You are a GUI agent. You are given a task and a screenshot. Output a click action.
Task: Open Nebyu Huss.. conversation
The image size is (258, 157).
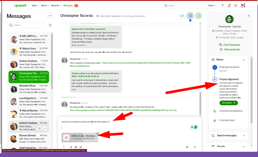pyautogui.click(x=29, y=52)
